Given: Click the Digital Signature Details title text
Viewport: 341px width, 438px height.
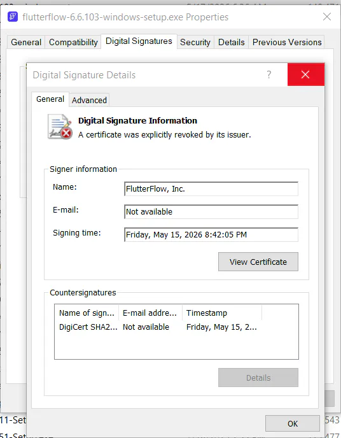Looking at the screenshot, I should 84,75.
